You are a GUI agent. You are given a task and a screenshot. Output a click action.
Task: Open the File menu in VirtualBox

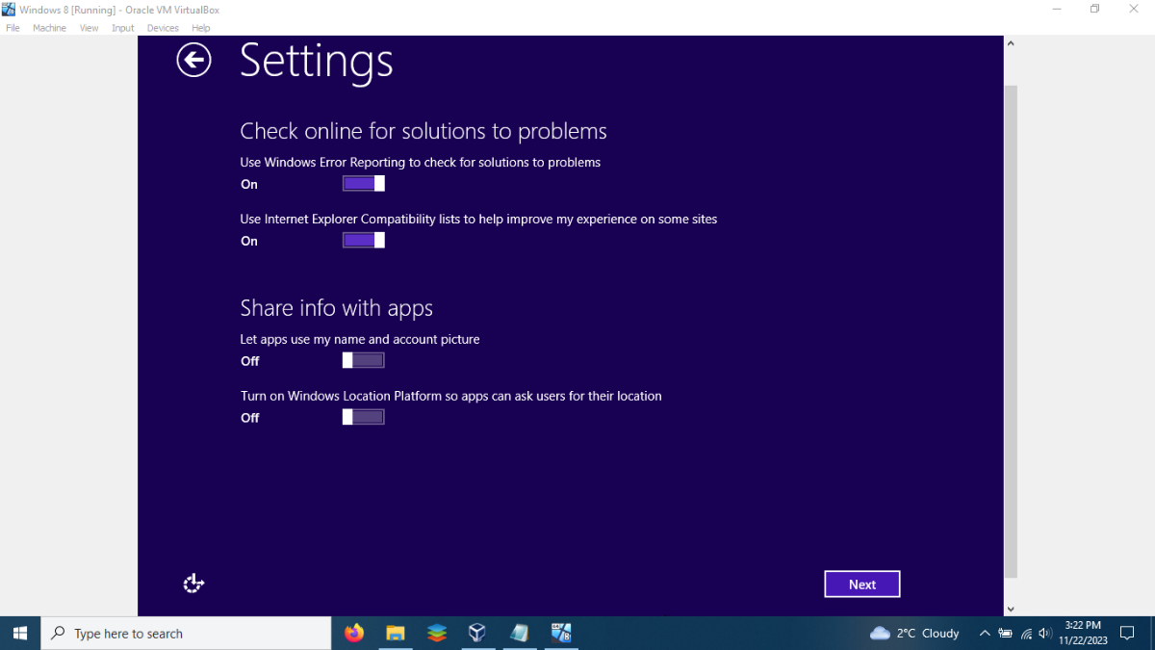[13, 28]
